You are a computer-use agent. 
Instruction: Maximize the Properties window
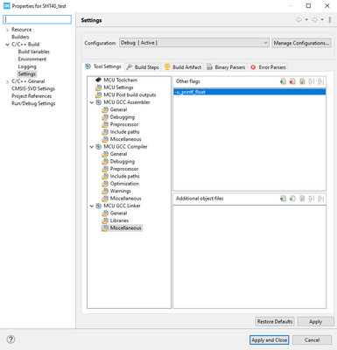click(308, 6)
